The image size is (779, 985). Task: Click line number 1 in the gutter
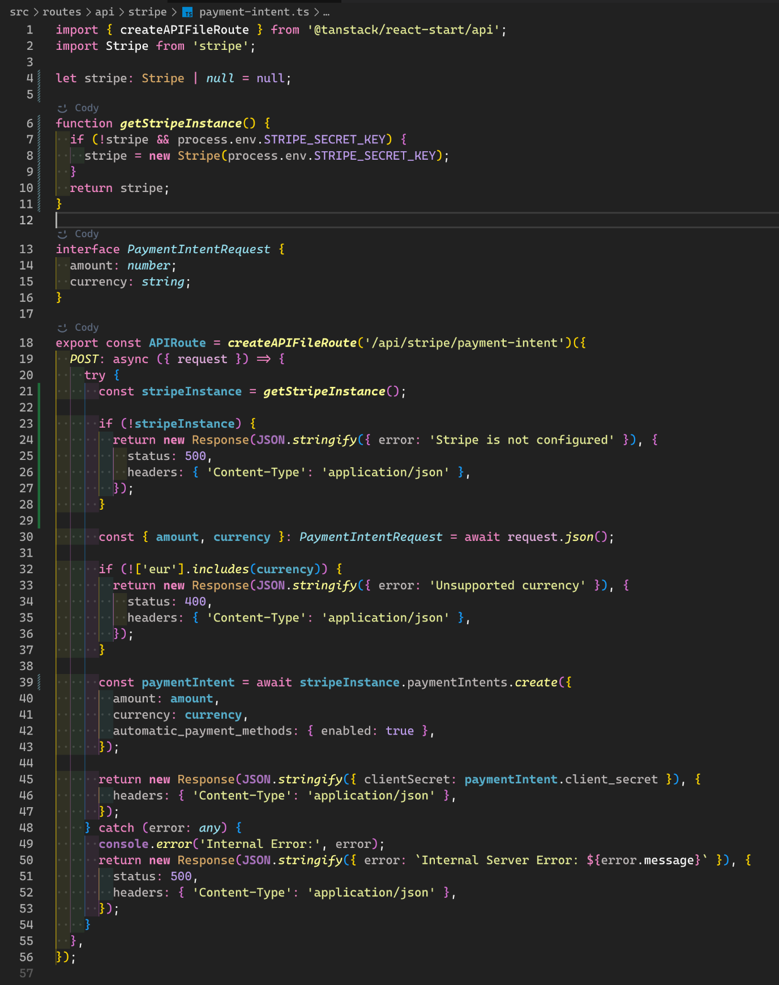point(29,29)
